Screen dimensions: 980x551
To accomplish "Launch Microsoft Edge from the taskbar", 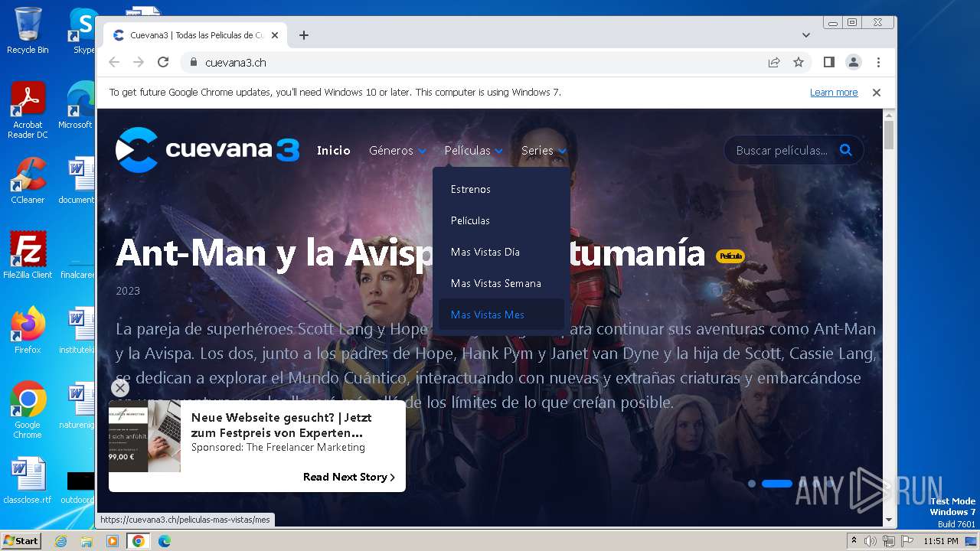I will (x=164, y=541).
